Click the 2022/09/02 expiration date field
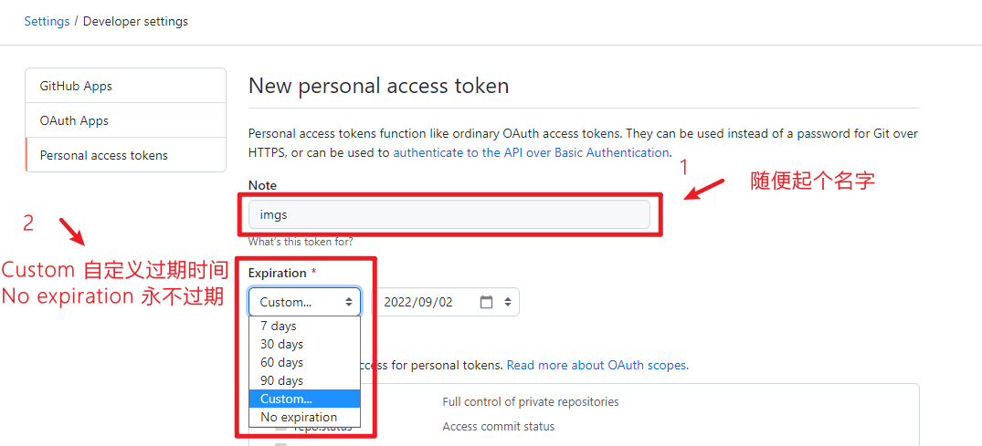The width and height of the screenshot is (982, 446). (x=428, y=302)
